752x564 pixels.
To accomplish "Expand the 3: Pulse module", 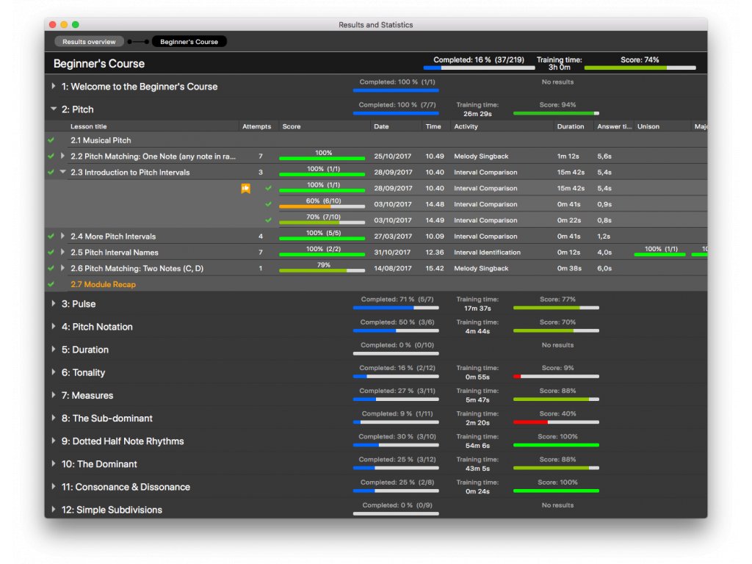I will 54,304.
